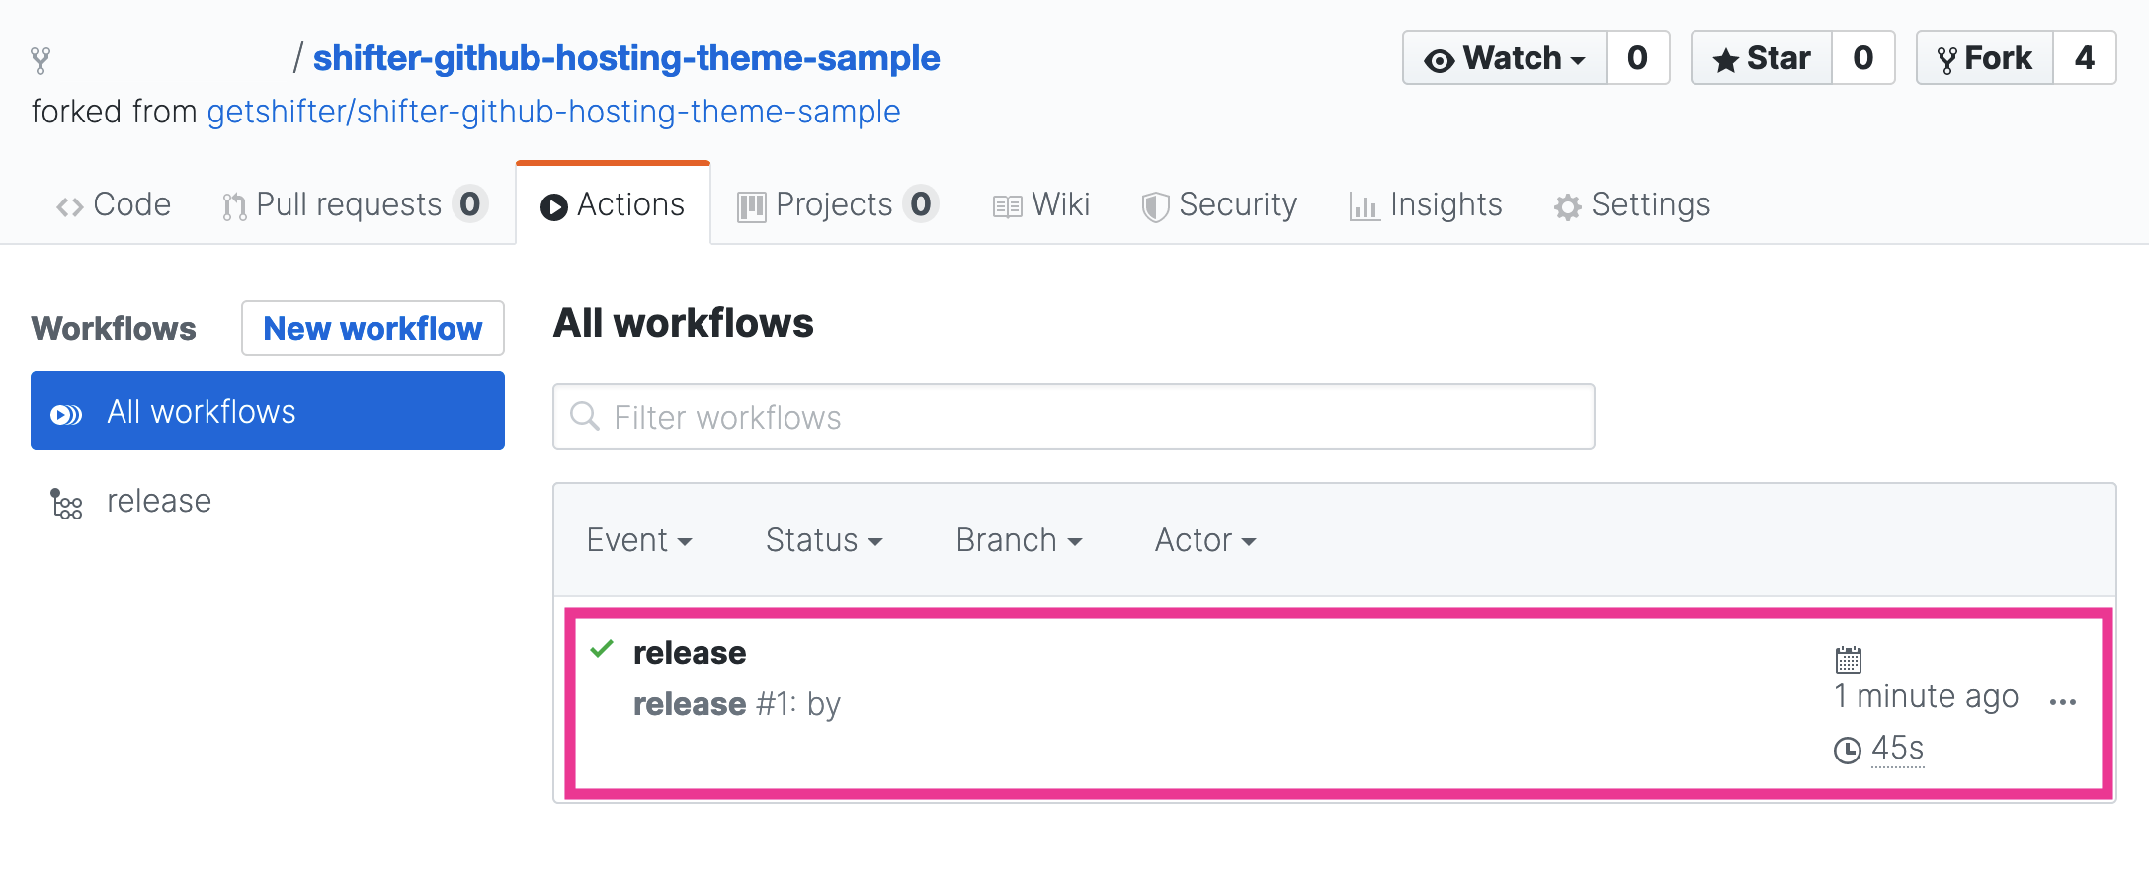This screenshot has width=2149, height=879.
Task: Click the fork icon beside the repository name
Action: pyautogui.click(x=40, y=60)
